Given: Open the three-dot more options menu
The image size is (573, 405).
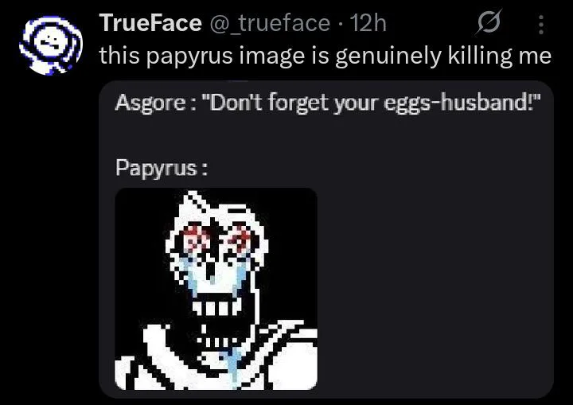Looking at the screenshot, I should tap(541, 25).
